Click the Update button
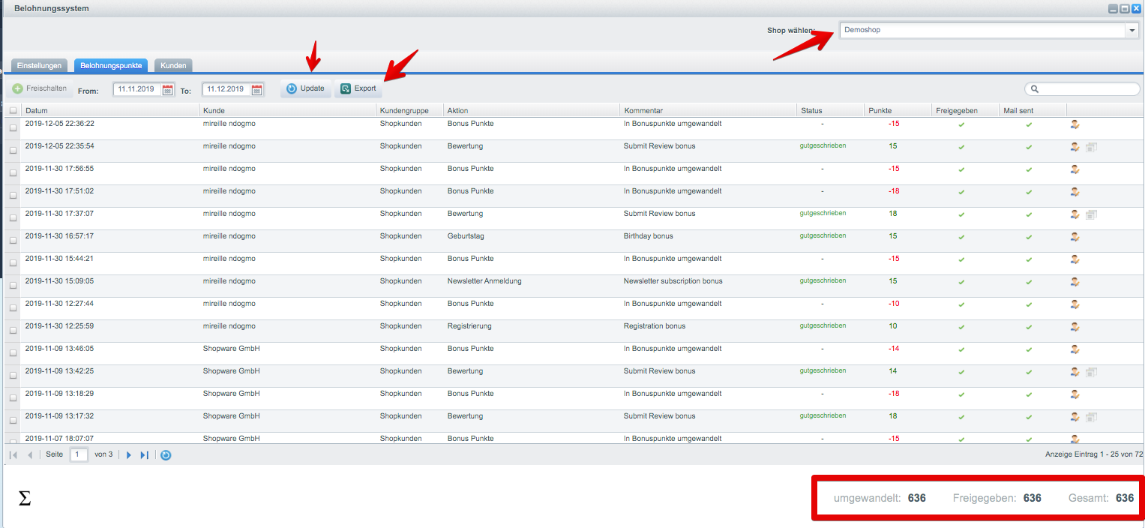The width and height of the screenshot is (1148, 528). click(306, 88)
